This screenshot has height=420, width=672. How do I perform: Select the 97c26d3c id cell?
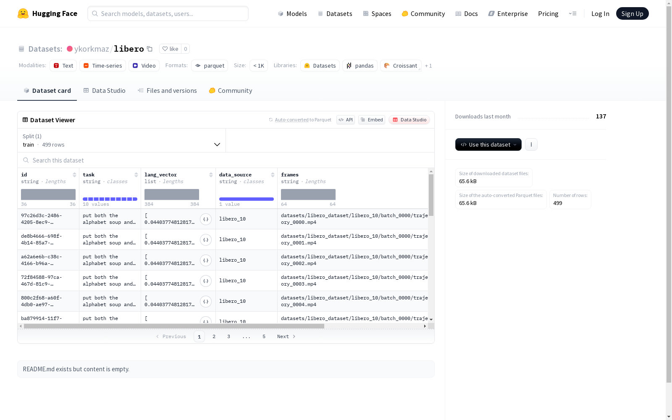click(48, 219)
